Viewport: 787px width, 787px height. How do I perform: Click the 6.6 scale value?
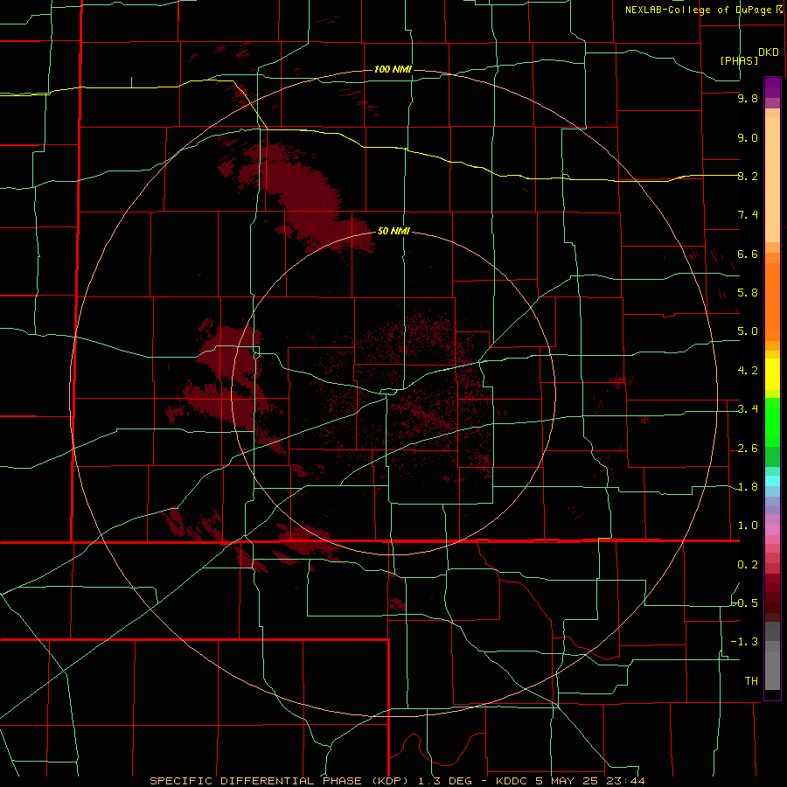click(748, 254)
